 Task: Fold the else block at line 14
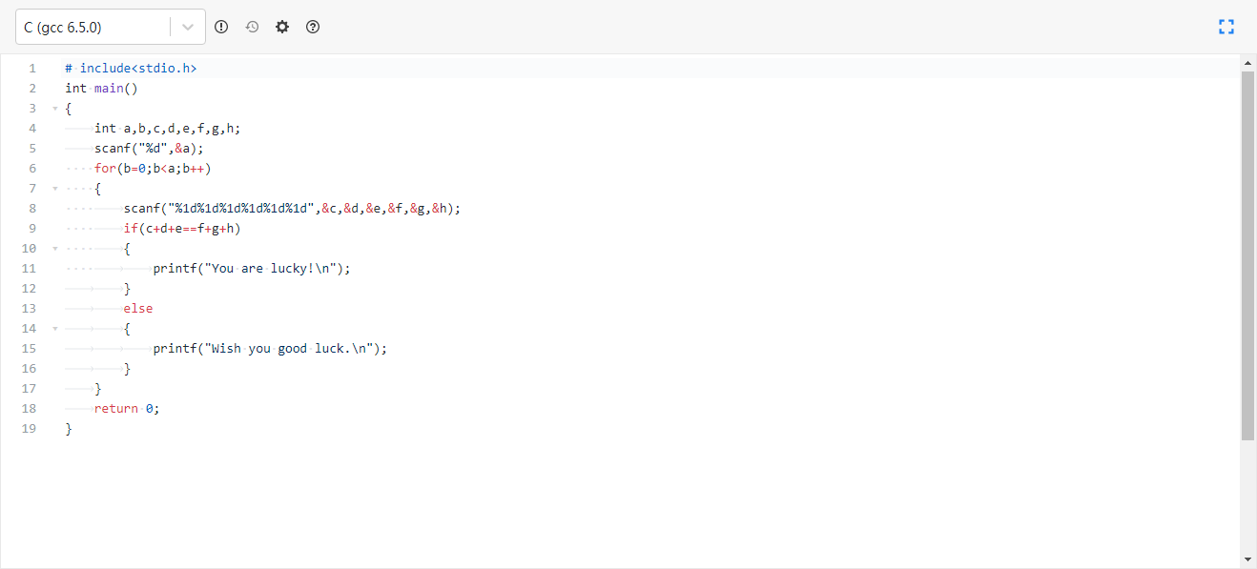[55, 329]
